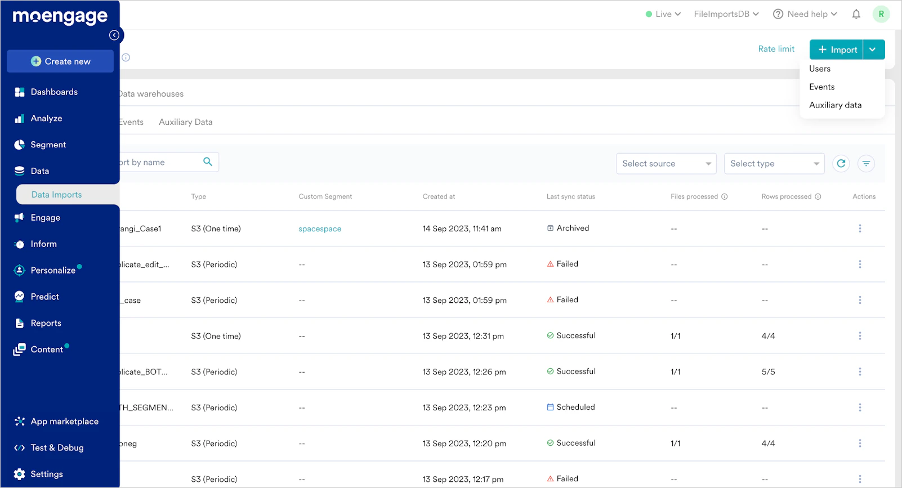Click the Type column header
Screen dimensions: 902x488
[x=199, y=196]
